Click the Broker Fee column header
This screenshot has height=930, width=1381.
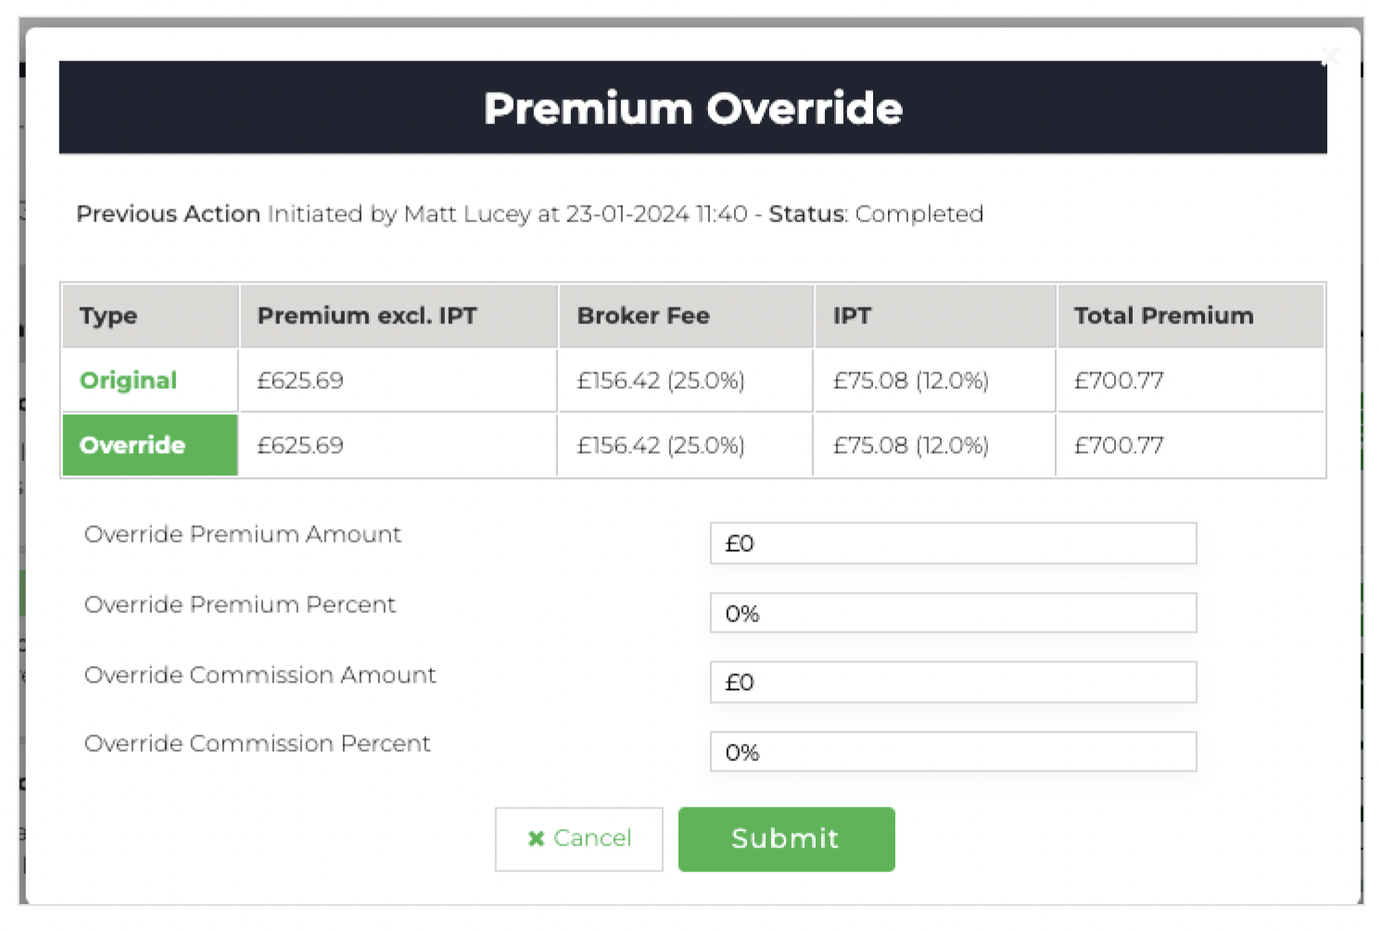click(643, 316)
